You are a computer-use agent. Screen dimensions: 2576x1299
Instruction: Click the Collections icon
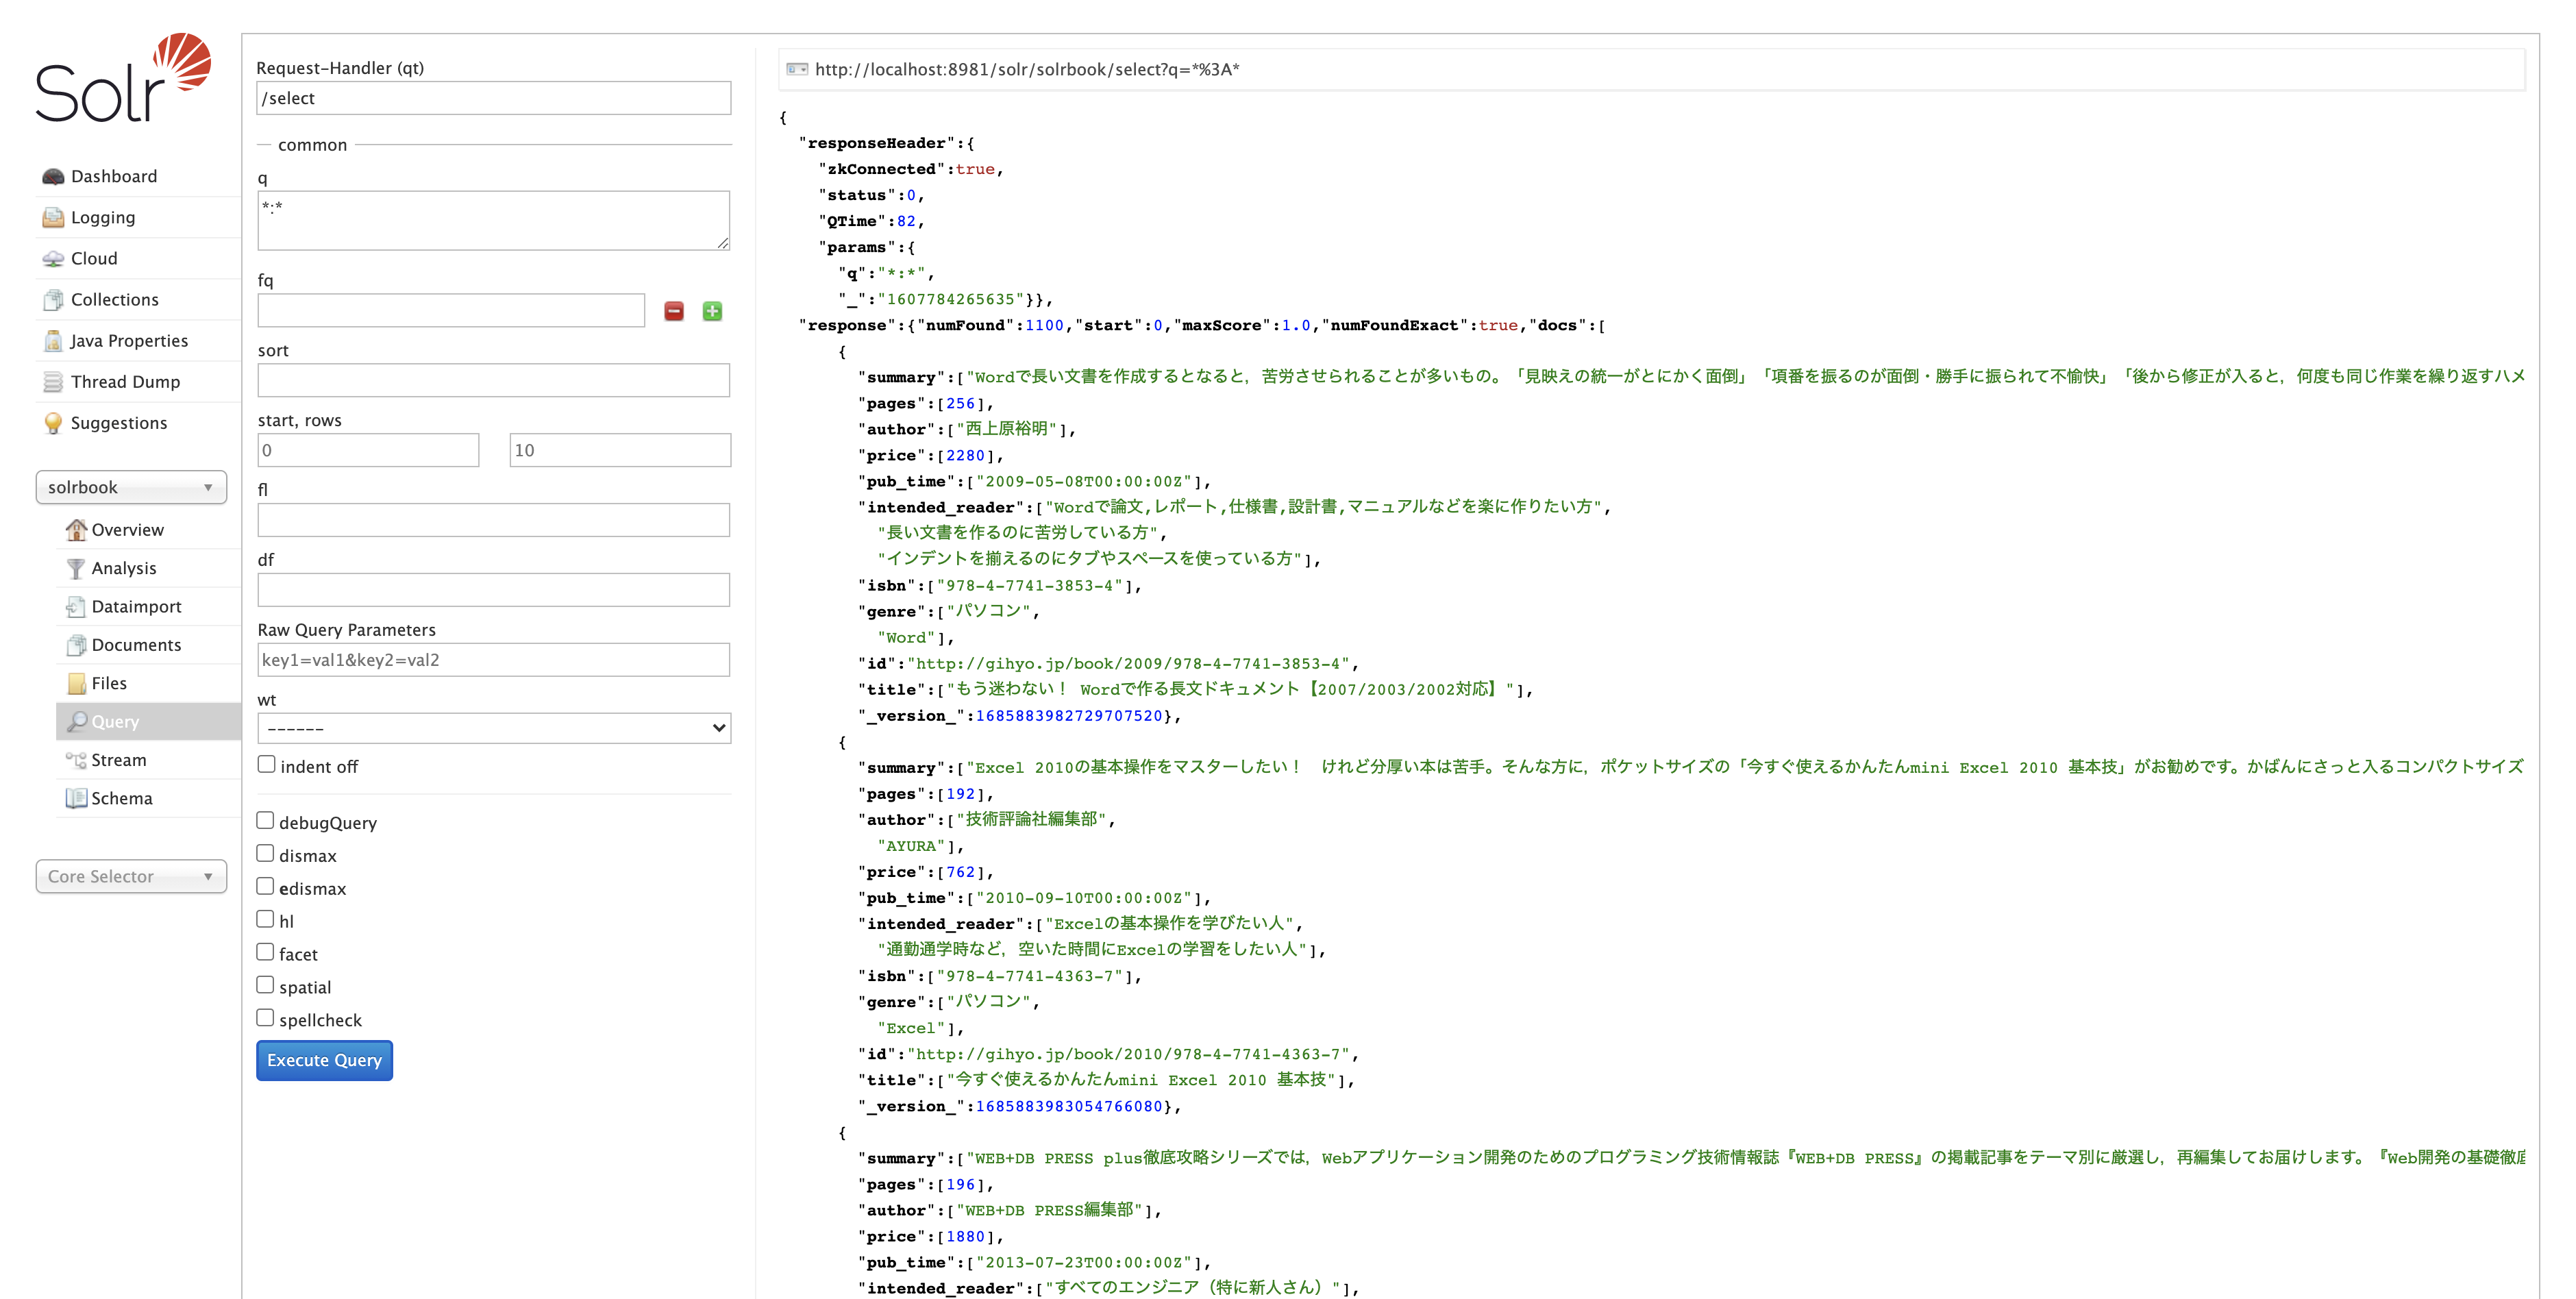(53, 300)
